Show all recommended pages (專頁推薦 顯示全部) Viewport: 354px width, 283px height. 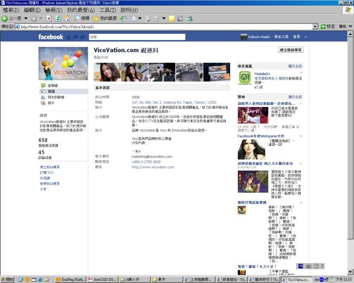click(295, 66)
